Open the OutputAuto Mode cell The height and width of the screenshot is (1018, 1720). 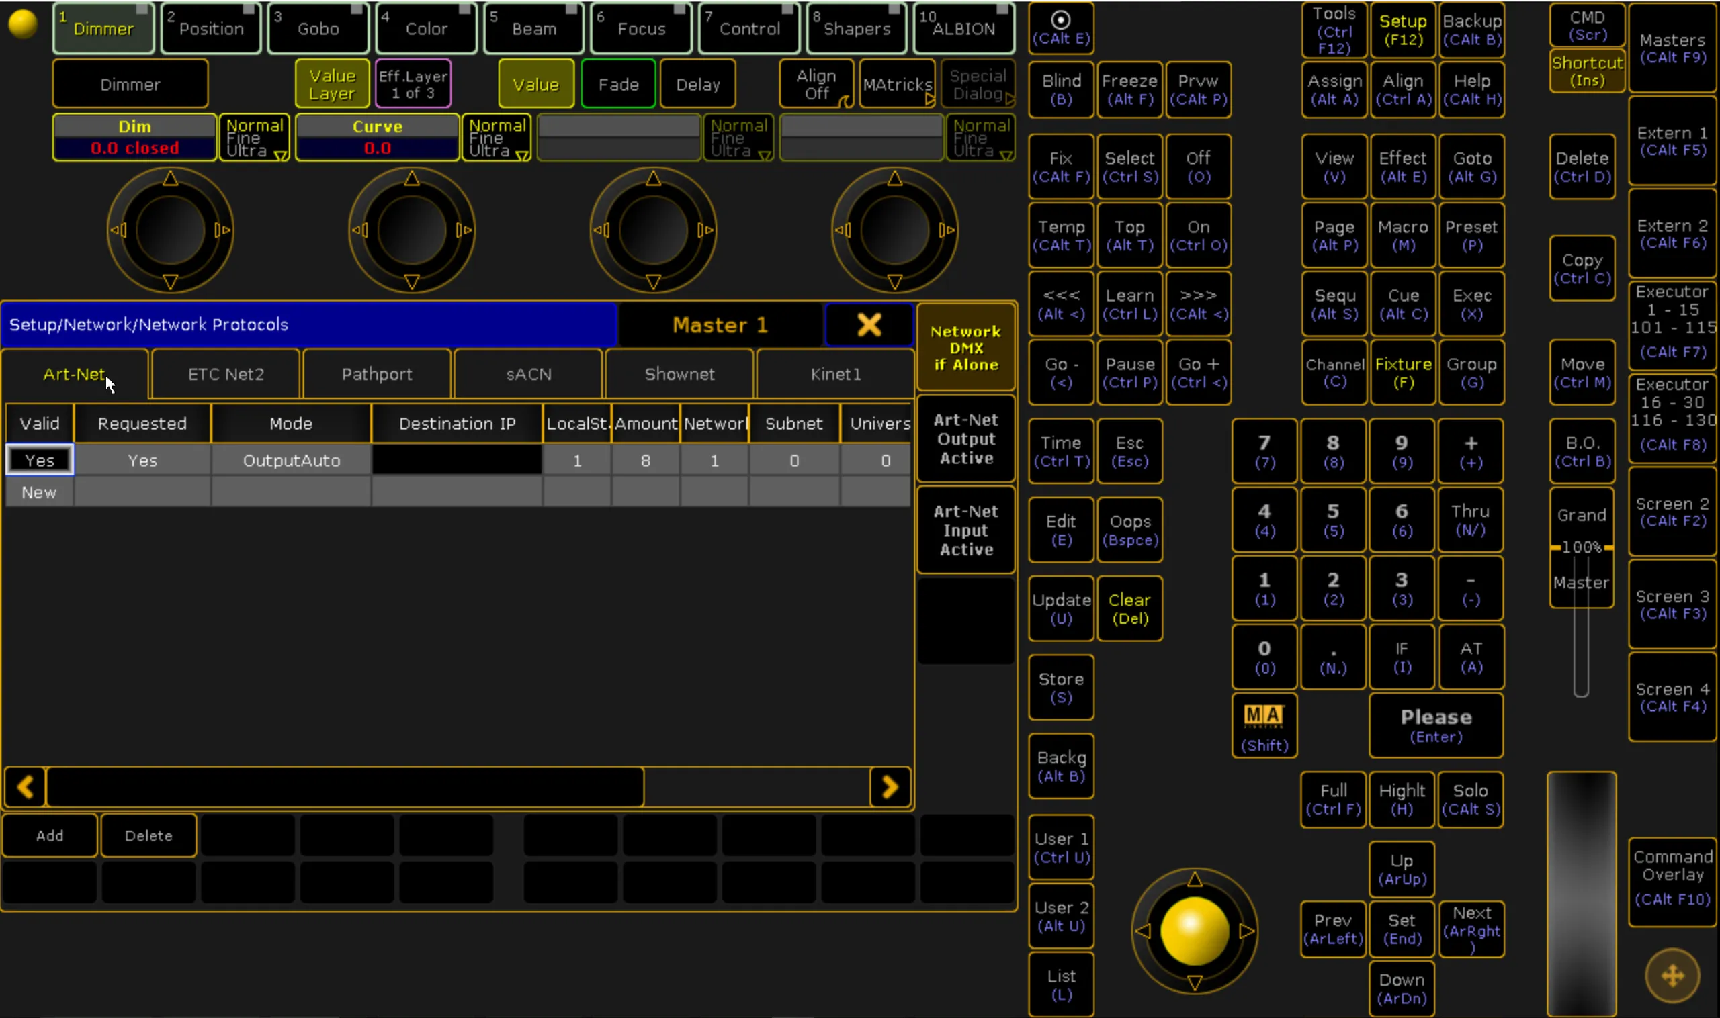click(x=291, y=460)
